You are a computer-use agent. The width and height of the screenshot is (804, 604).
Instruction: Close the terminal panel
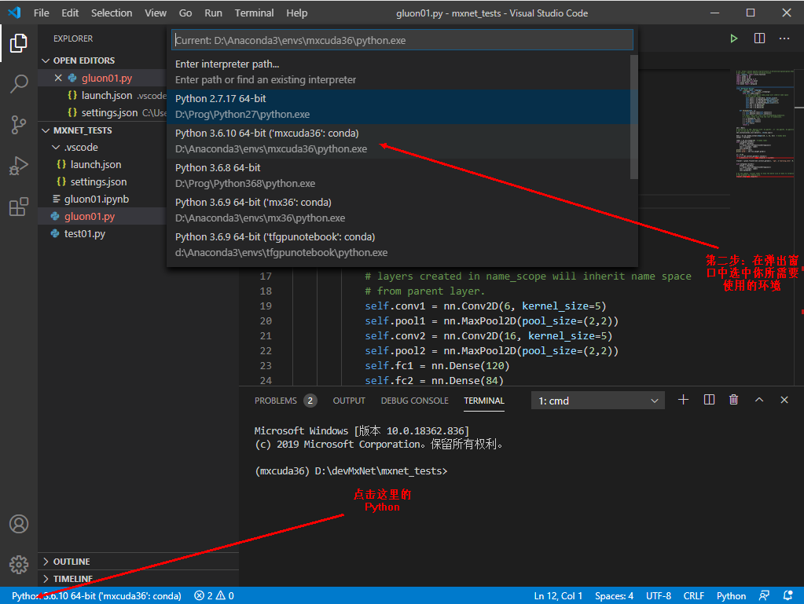click(784, 400)
